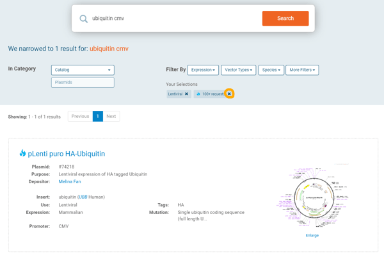384x255 pixels.
Task: Open the More Filters dropdown
Action: [x=302, y=70]
